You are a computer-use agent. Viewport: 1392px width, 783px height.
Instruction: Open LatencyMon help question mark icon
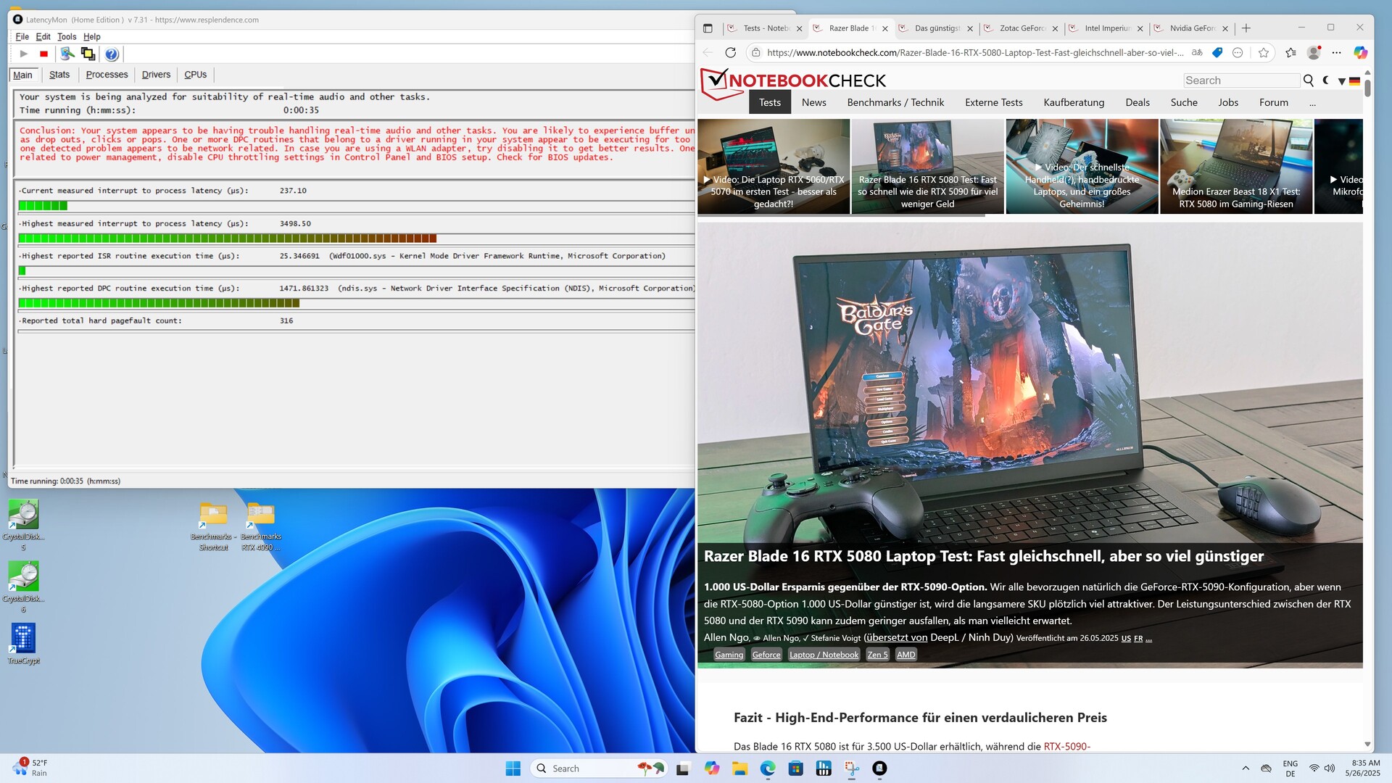click(x=112, y=54)
